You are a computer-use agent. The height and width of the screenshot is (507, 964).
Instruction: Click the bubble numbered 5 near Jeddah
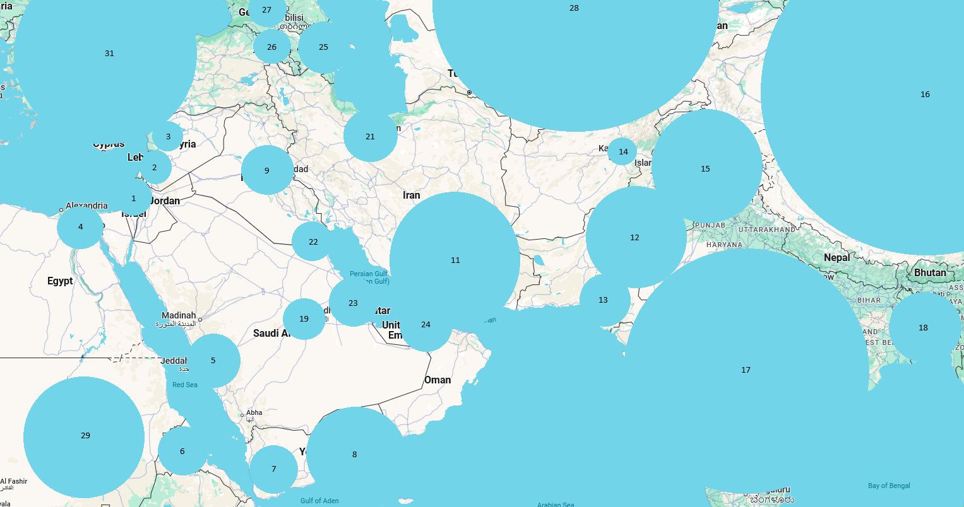[x=213, y=361]
